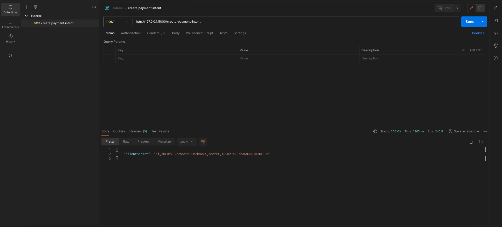Open the response Cookies tab
The image size is (502, 227).
[x=119, y=131]
